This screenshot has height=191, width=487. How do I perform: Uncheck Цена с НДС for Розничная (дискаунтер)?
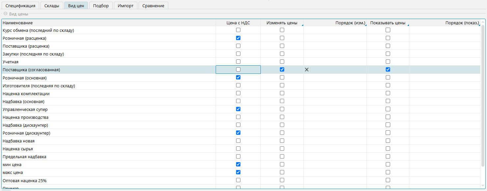(238, 133)
